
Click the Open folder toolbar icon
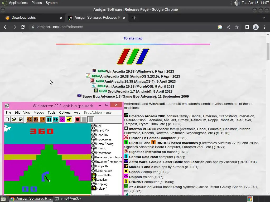14,119
